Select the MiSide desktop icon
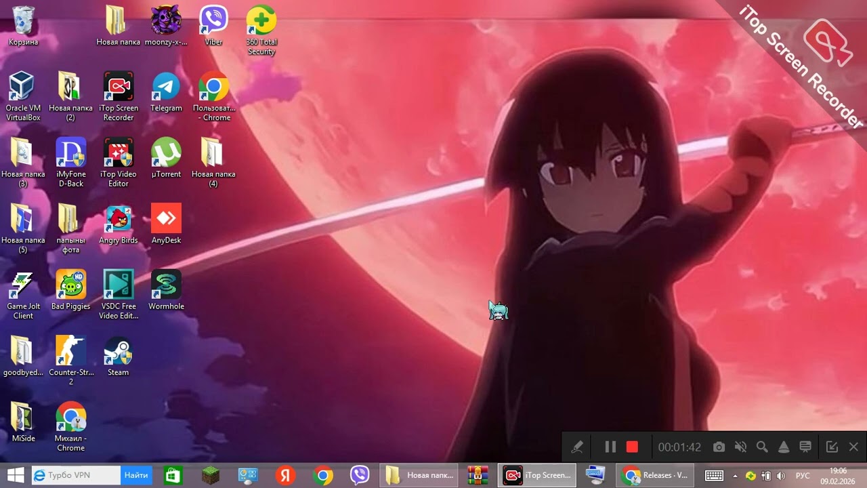The width and height of the screenshot is (867, 488). tap(23, 422)
